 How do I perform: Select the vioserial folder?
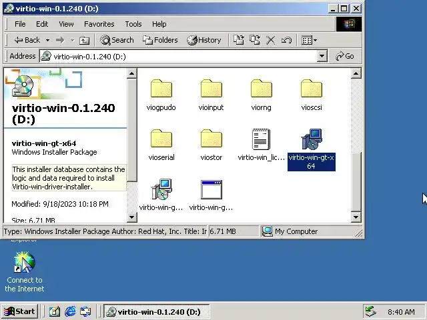pyautogui.click(x=161, y=145)
